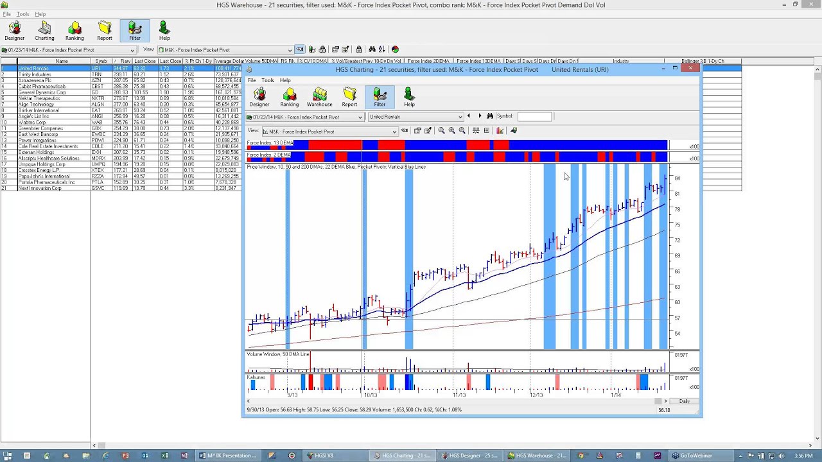Go to next security with right arrow

(x=480, y=116)
